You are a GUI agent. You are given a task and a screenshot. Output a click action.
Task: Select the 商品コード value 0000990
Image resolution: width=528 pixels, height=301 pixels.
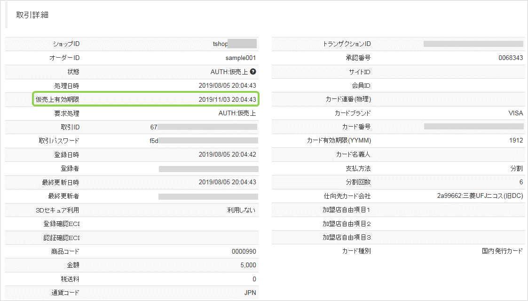coord(244,251)
